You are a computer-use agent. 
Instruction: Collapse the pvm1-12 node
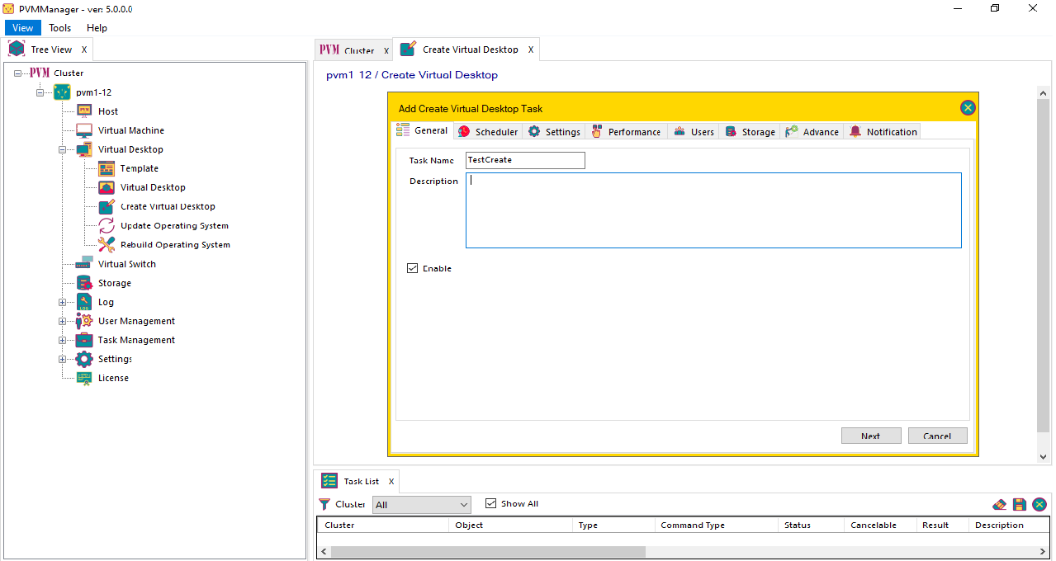40,92
